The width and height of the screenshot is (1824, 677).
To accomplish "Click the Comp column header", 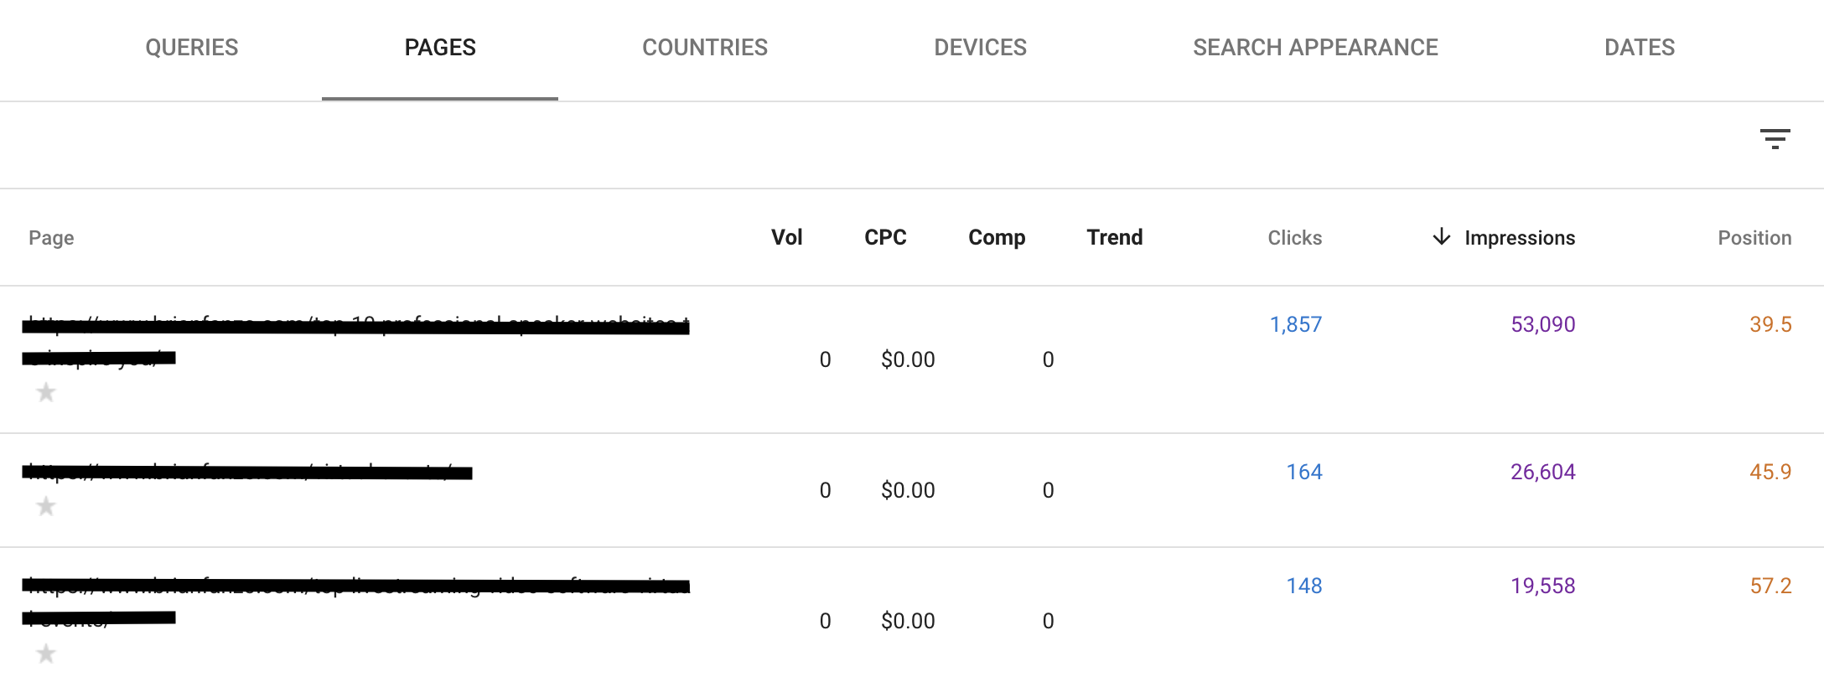I will 997,237.
